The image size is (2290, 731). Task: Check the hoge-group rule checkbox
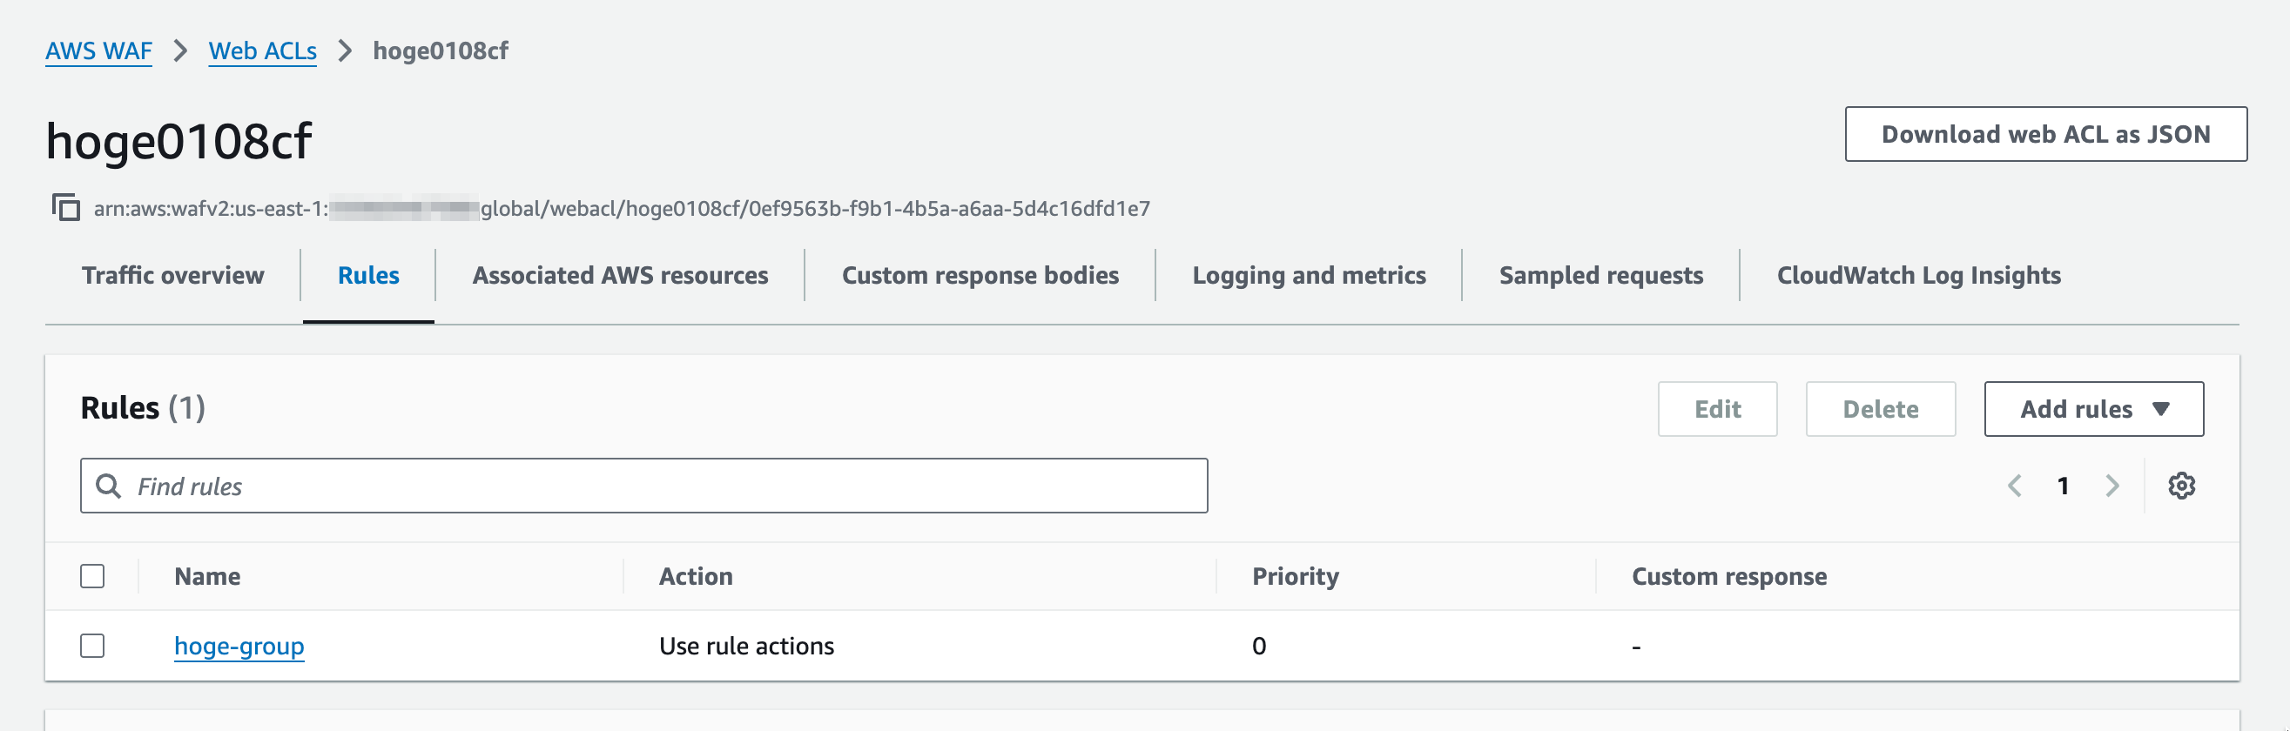tap(92, 646)
